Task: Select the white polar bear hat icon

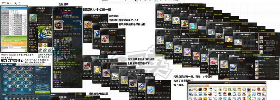Action: coord(115,76)
